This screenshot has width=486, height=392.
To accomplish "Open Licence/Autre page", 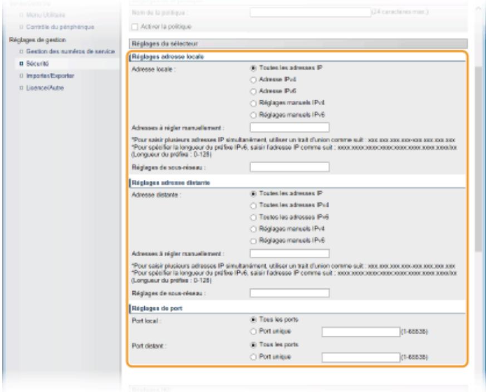I will click(45, 88).
